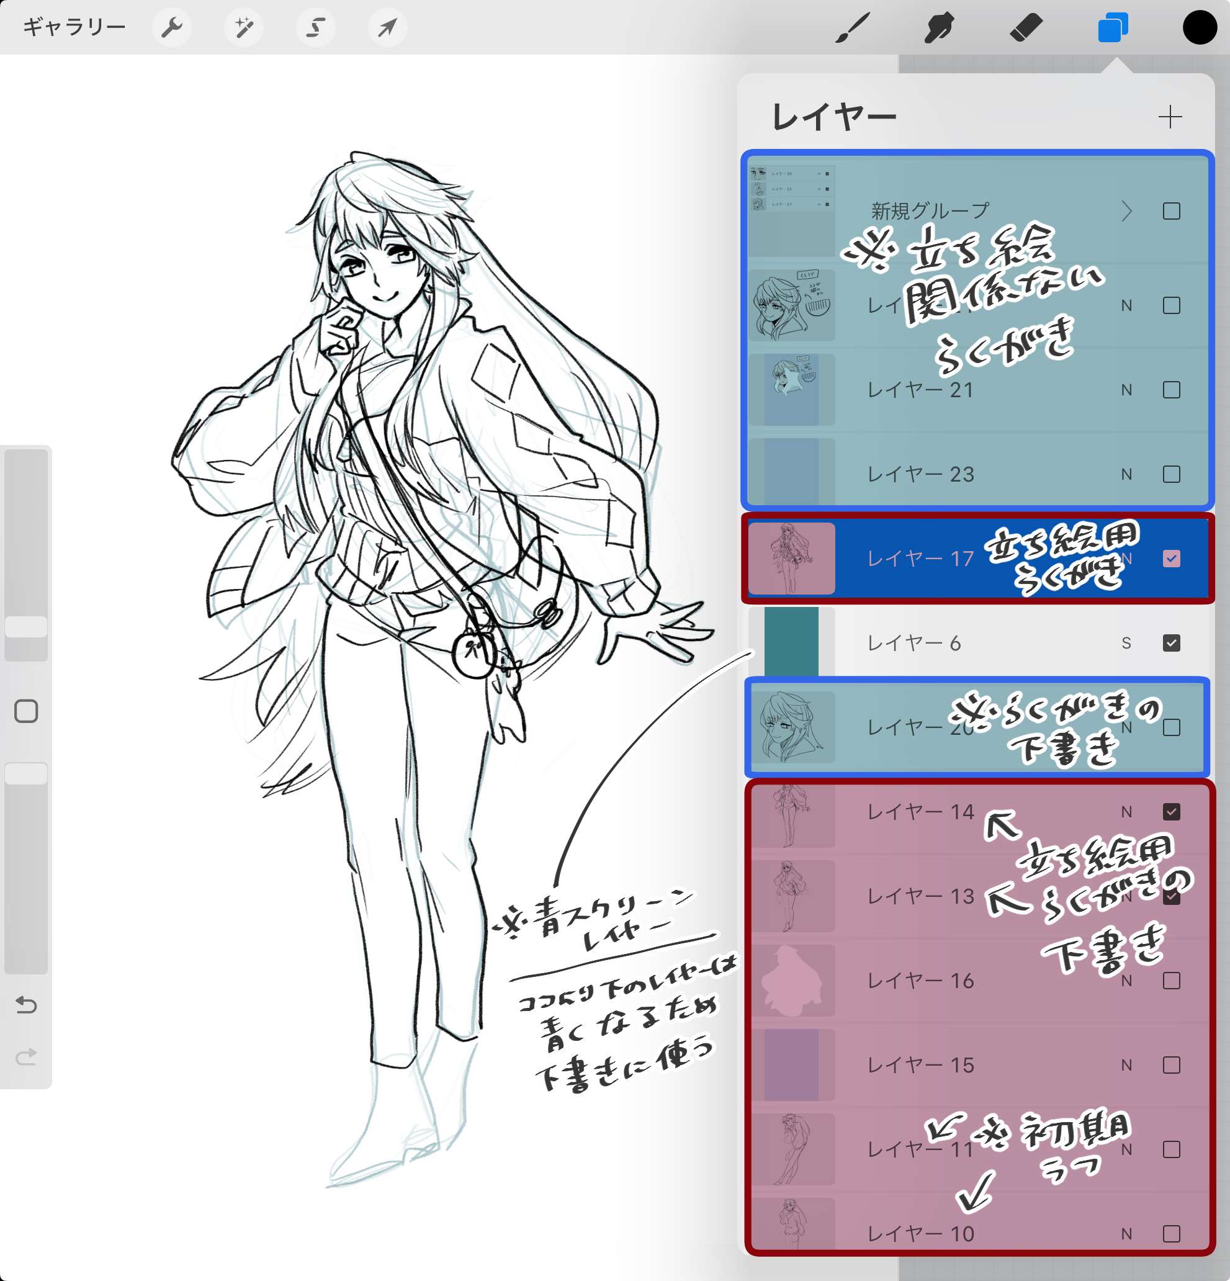This screenshot has height=1281, width=1230.
Task: Open blend mode S of レイヤー 6
Action: [1126, 643]
